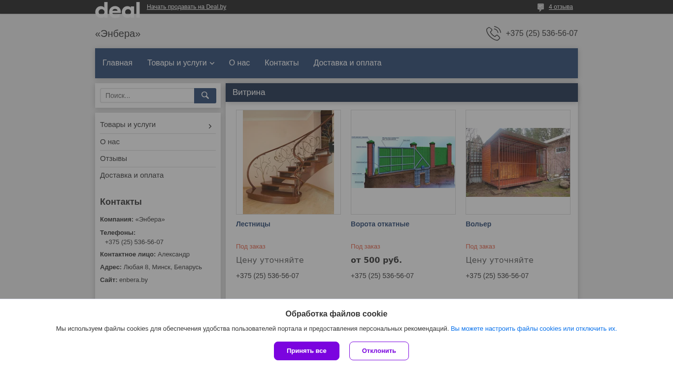Open the Главная menu item

coord(117,63)
